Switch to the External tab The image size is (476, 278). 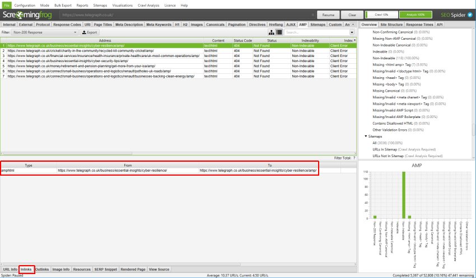point(26,25)
